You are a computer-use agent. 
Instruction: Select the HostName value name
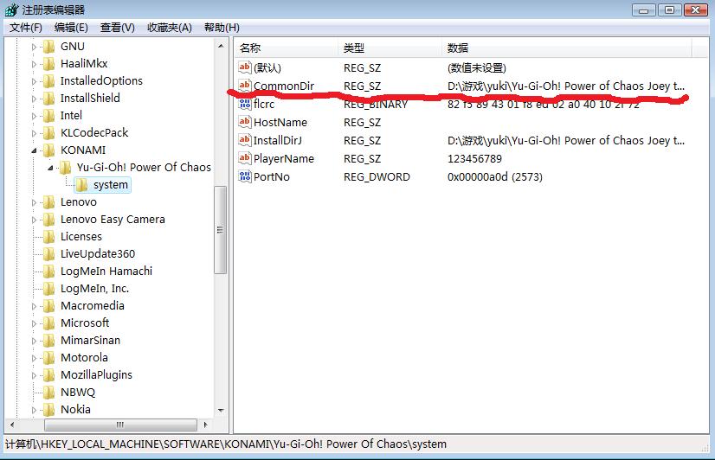pyautogui.click(x=280, y=123)
